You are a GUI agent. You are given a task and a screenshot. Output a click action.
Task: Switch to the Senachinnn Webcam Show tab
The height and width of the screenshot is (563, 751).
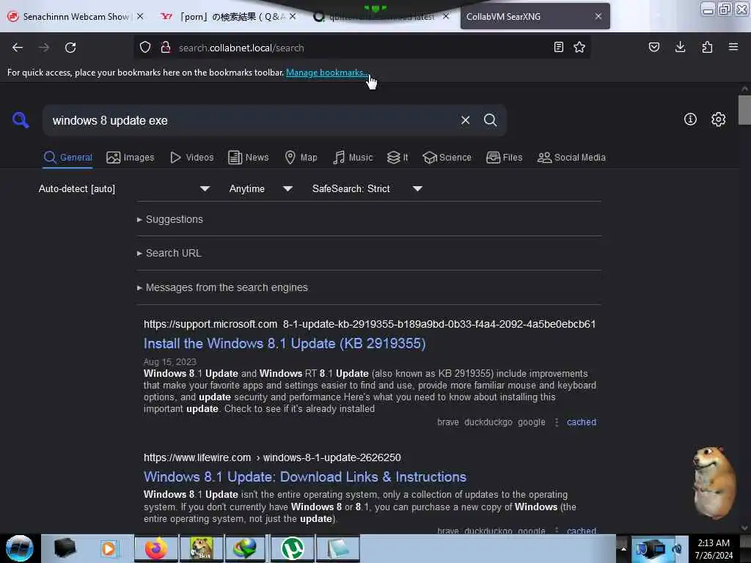(76, 17)
